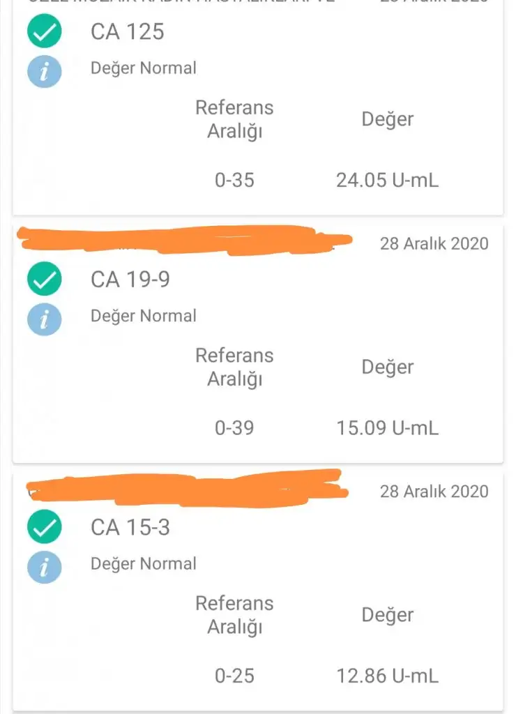Select the CA 15-3 test title
516x714 pixels.
(130, 528)
